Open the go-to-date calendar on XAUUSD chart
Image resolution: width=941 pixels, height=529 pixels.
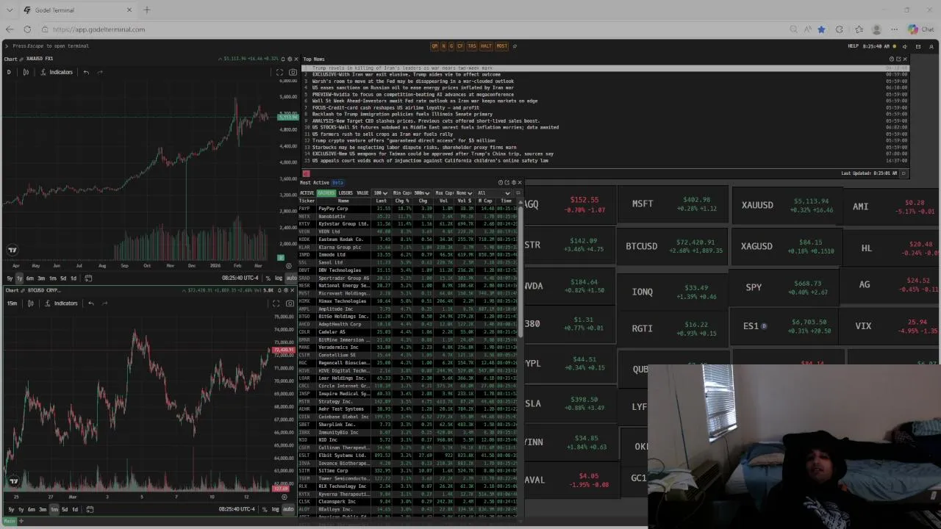(88, 278)
